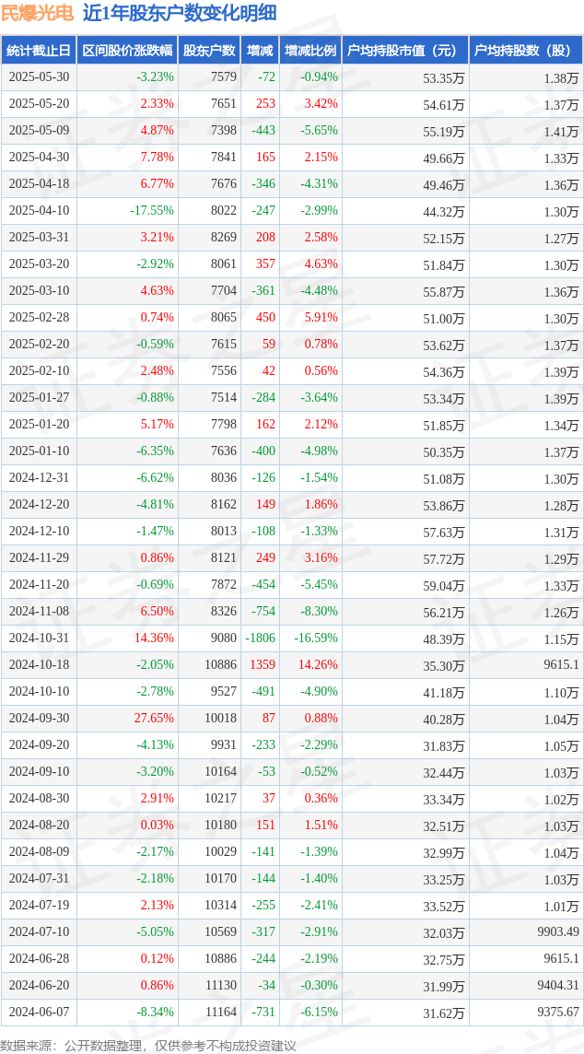Click the 股东户数 column header
This screenshot has height=1054, width=584.
pyautogui.click(x=210, y=51)
